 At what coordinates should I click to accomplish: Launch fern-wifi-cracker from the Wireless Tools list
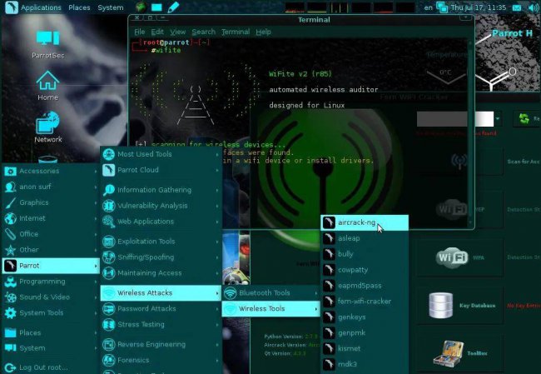365,302
